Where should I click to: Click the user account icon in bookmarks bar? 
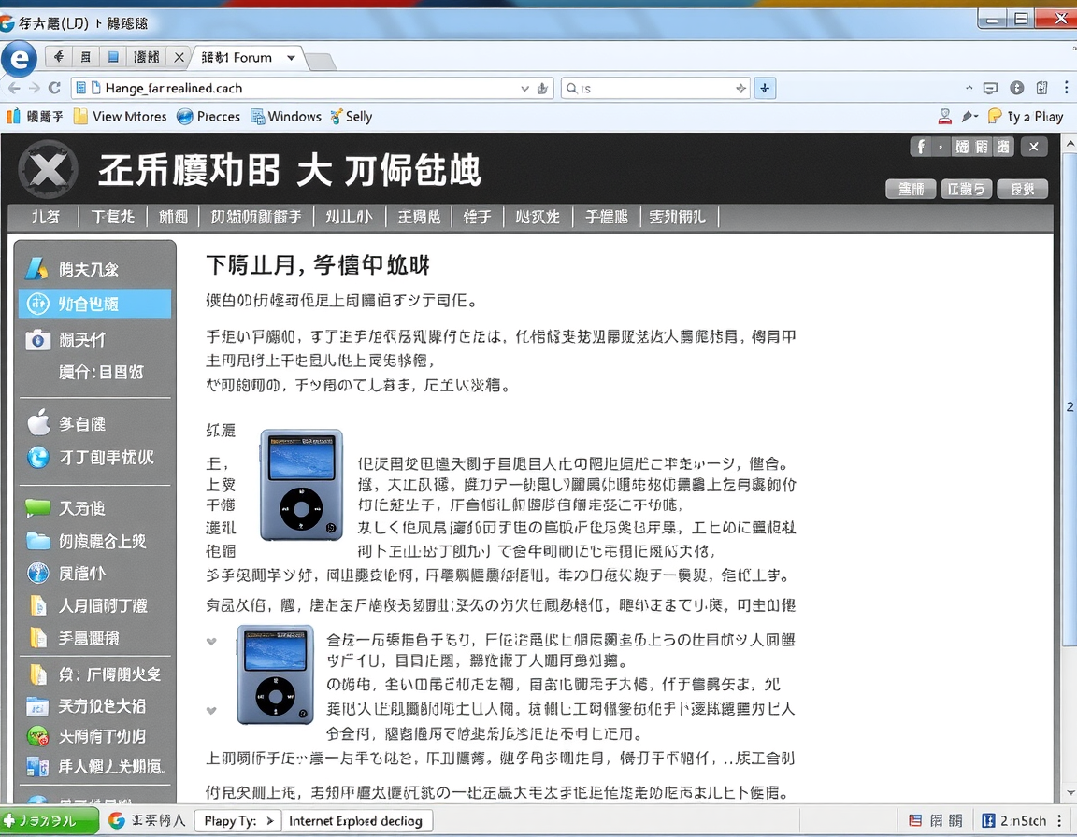pos(945,117)
